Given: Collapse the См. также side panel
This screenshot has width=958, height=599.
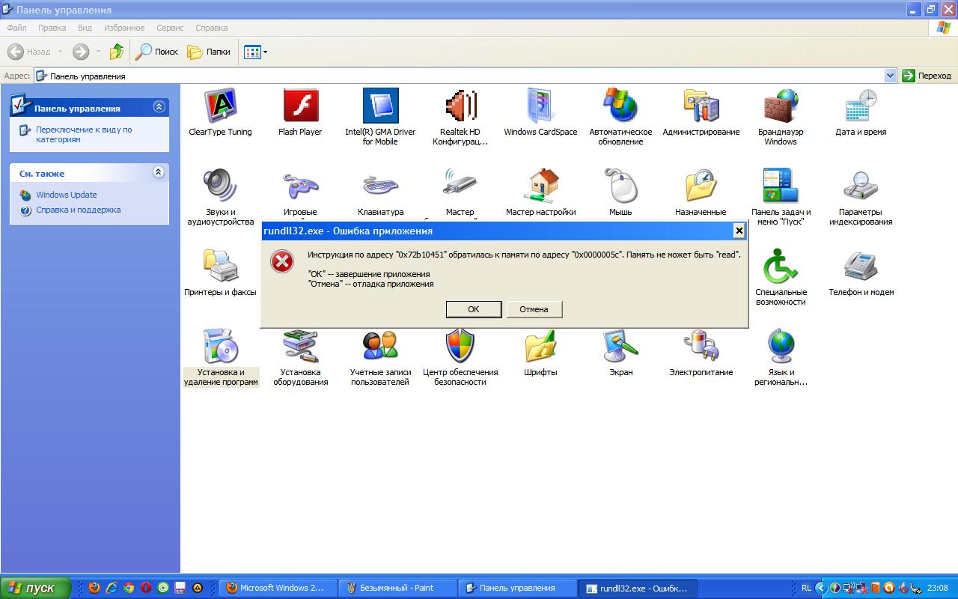Looking at the screenshot, I should (159, 172).
